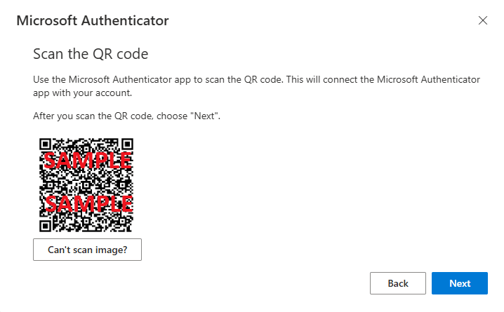This screenshot has width=504, height=312.
Task: Click the "Microsoft Authenticator" dialog title
Action: [92, 20]
